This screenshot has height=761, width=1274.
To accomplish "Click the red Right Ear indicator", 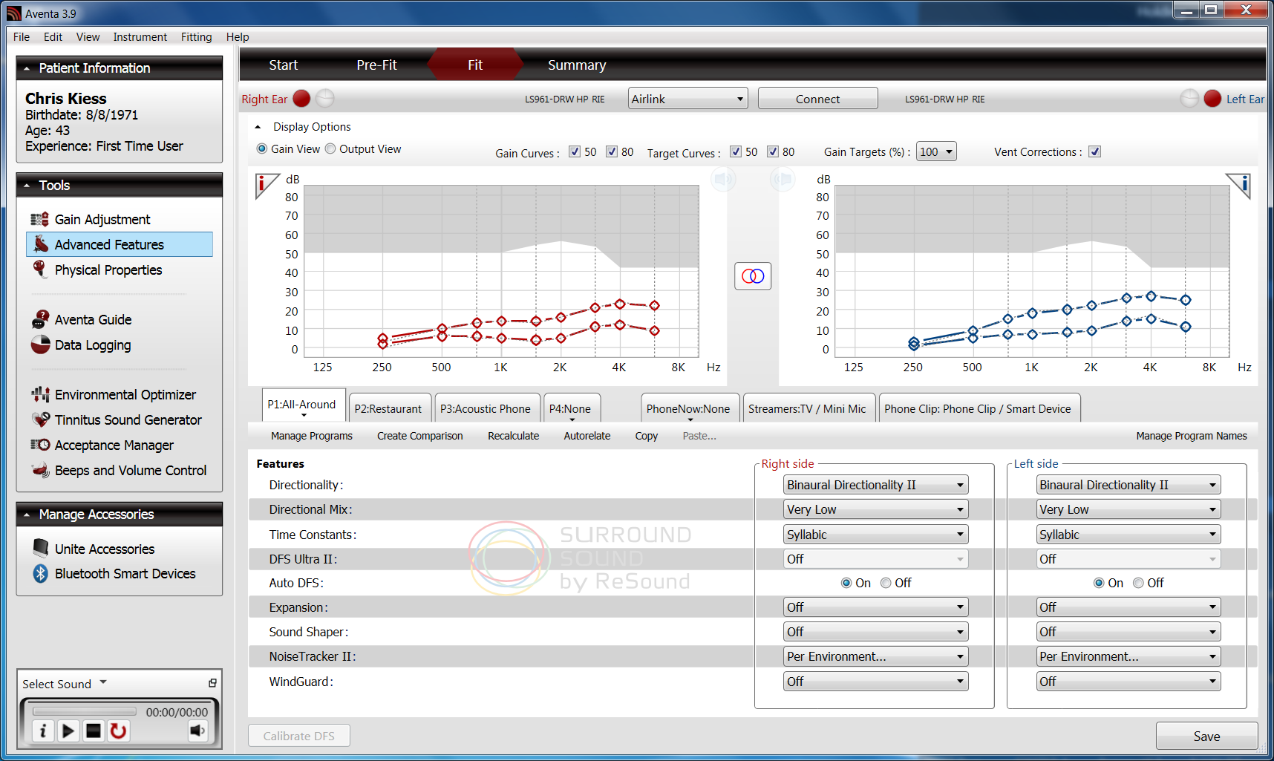I will point(301,99).
